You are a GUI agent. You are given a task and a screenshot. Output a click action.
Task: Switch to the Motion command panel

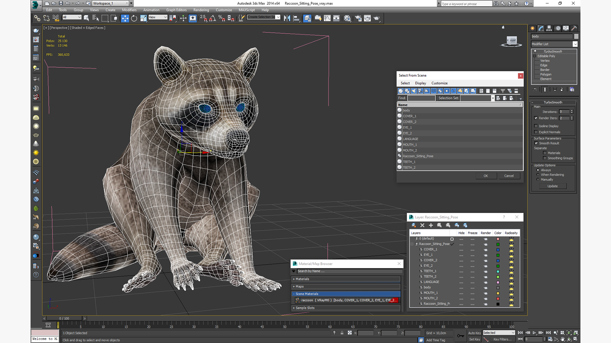[558, 28]
